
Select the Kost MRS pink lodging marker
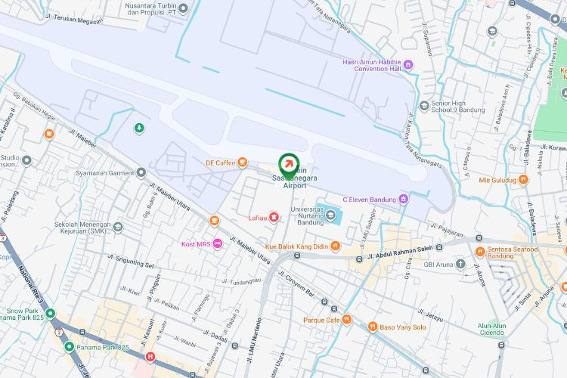click(217, 243)
